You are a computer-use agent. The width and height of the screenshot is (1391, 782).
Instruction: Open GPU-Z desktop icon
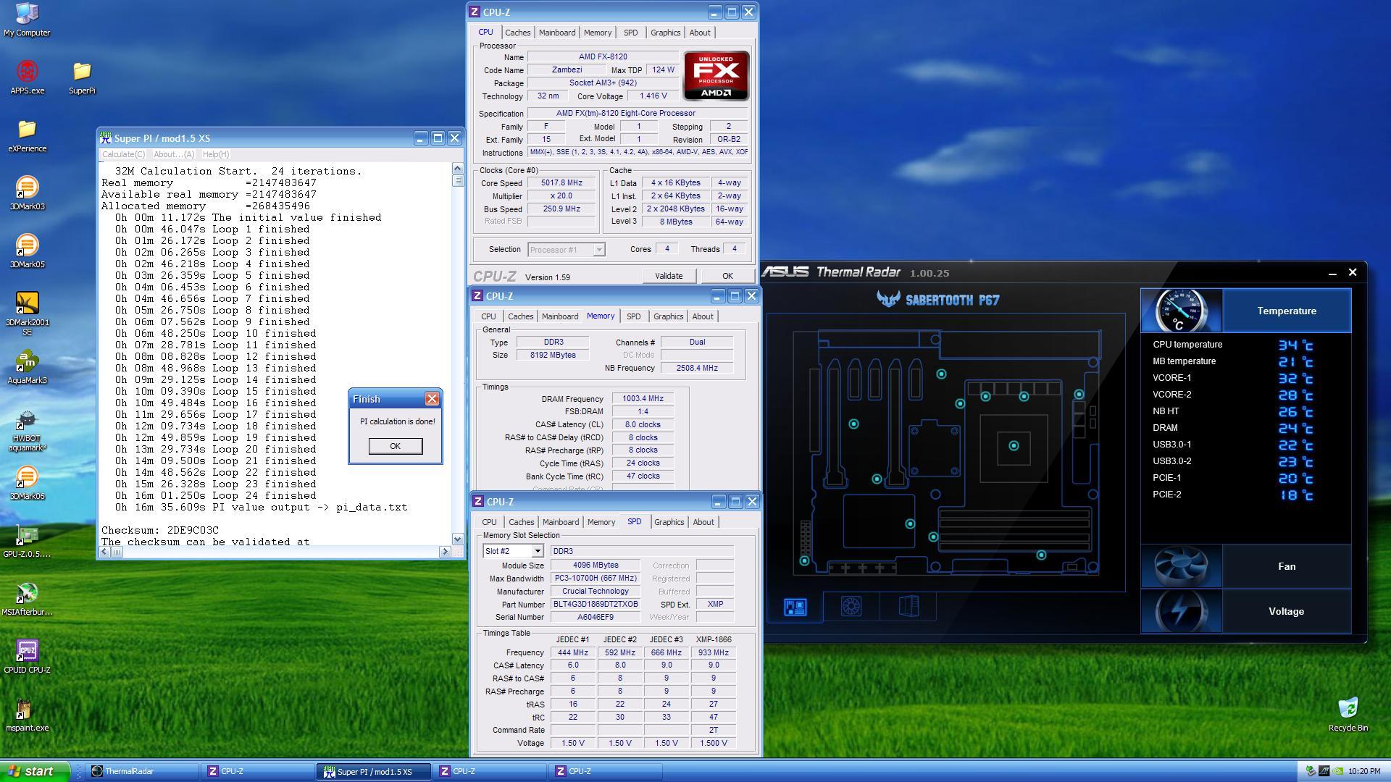click(27, 541)
